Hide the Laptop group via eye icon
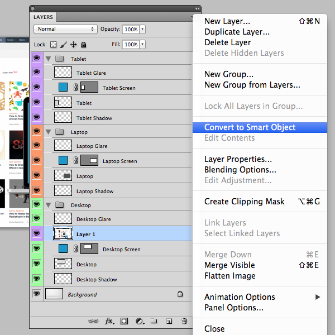Viewport: 335px width, 335px height. [37, 131]
